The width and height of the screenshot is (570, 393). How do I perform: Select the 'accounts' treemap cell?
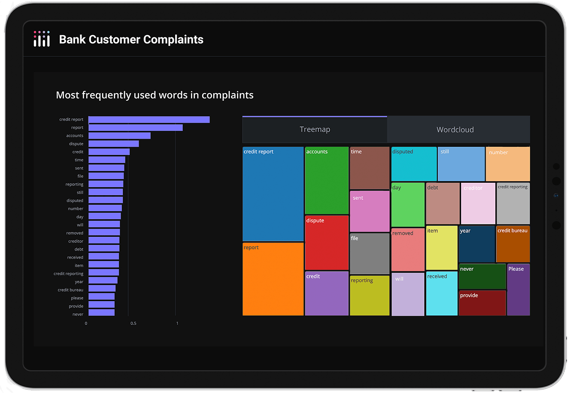(326, 180)
